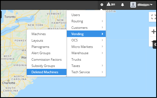Click the 201 alerts count
Image resolution: width=157 pixels, height=98 pixels.
(x=113, y=5)
